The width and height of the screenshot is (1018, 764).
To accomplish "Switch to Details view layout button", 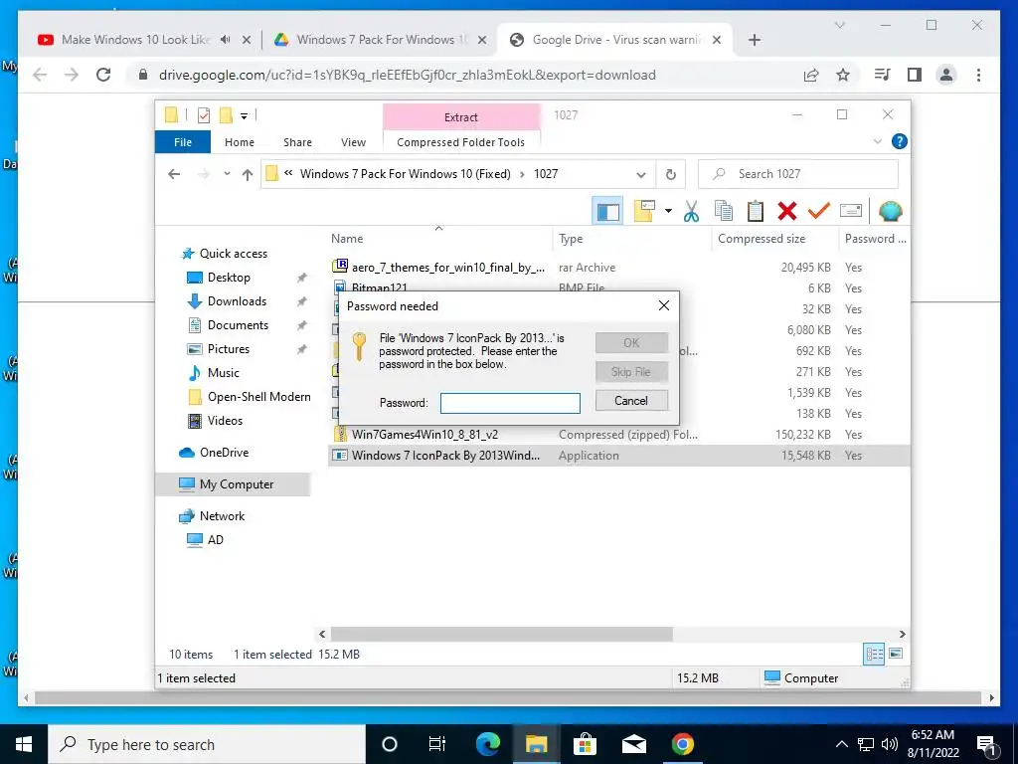I will point(874,655).
